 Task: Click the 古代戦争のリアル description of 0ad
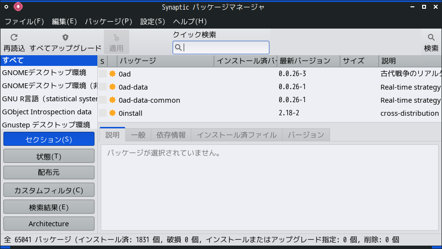411,74
